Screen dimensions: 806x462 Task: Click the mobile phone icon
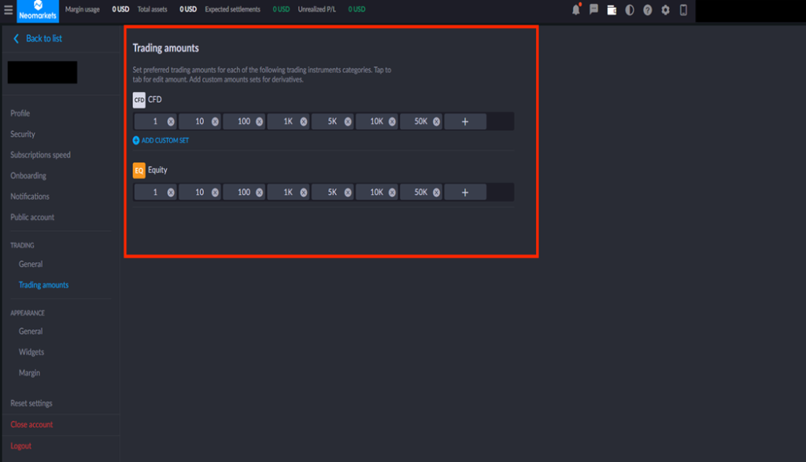pyautogui.click(x=683, y=10)
